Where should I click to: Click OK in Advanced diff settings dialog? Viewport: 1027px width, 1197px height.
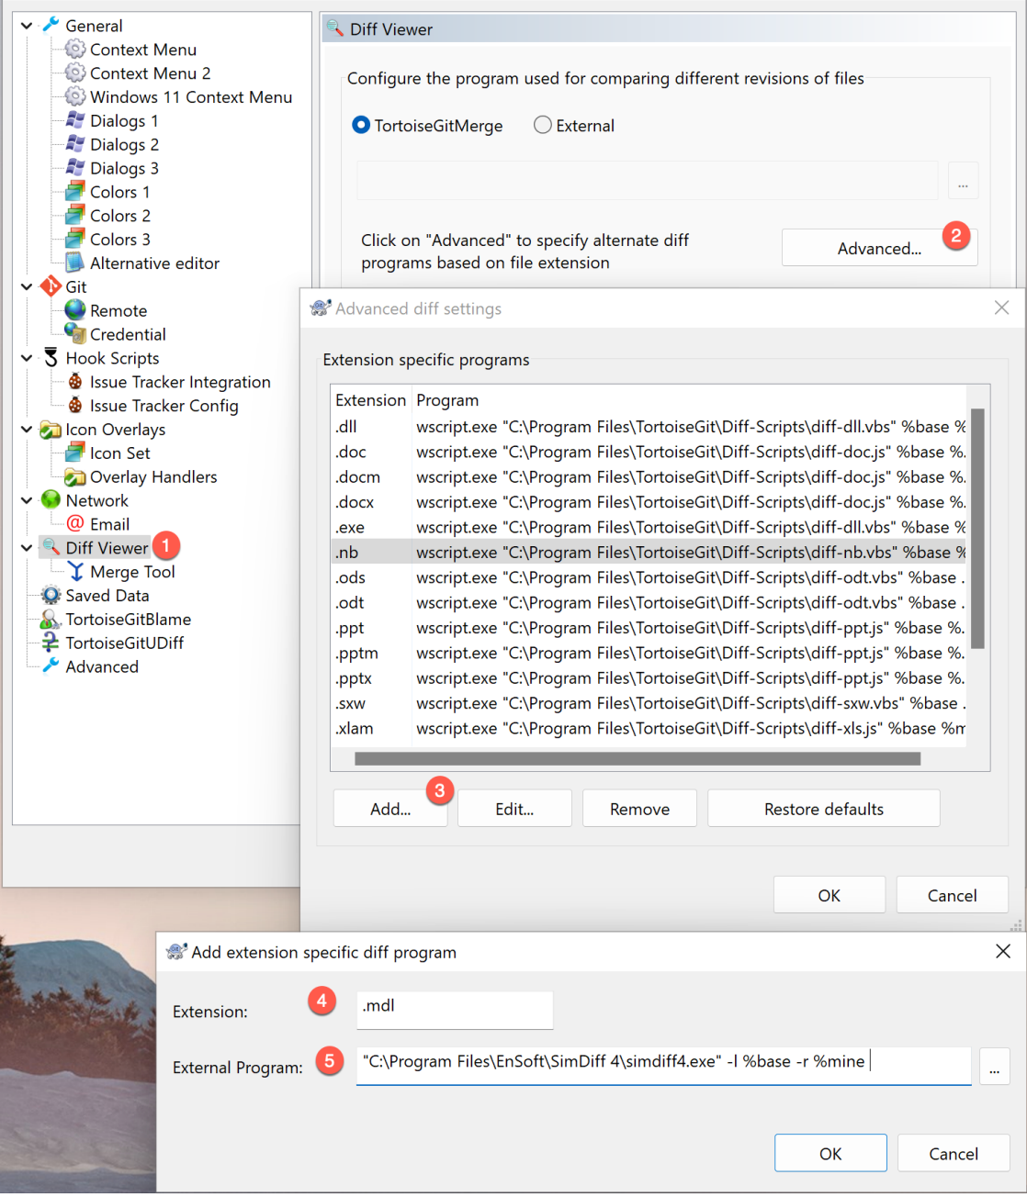[x=829, y=895]
